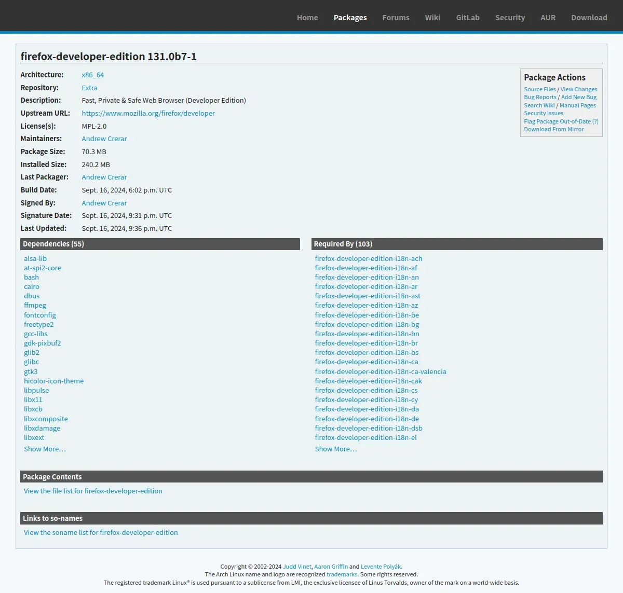Open the Download navigation item
Screen dimensions: 623x593
pos(589,18)
